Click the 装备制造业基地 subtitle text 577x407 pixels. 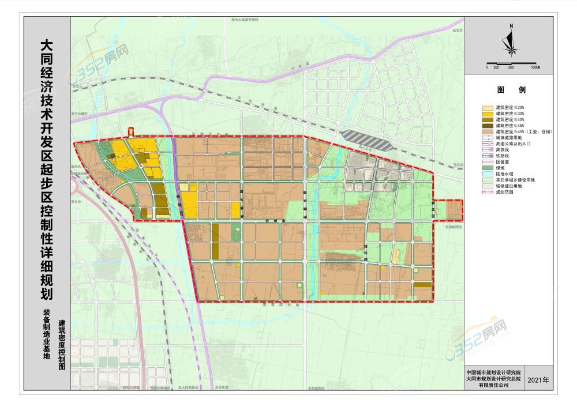pyautogui.click(x=47, y=334)
